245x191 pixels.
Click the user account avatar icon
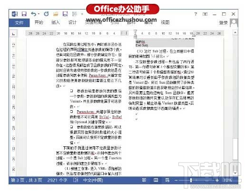tap(234, 23)
